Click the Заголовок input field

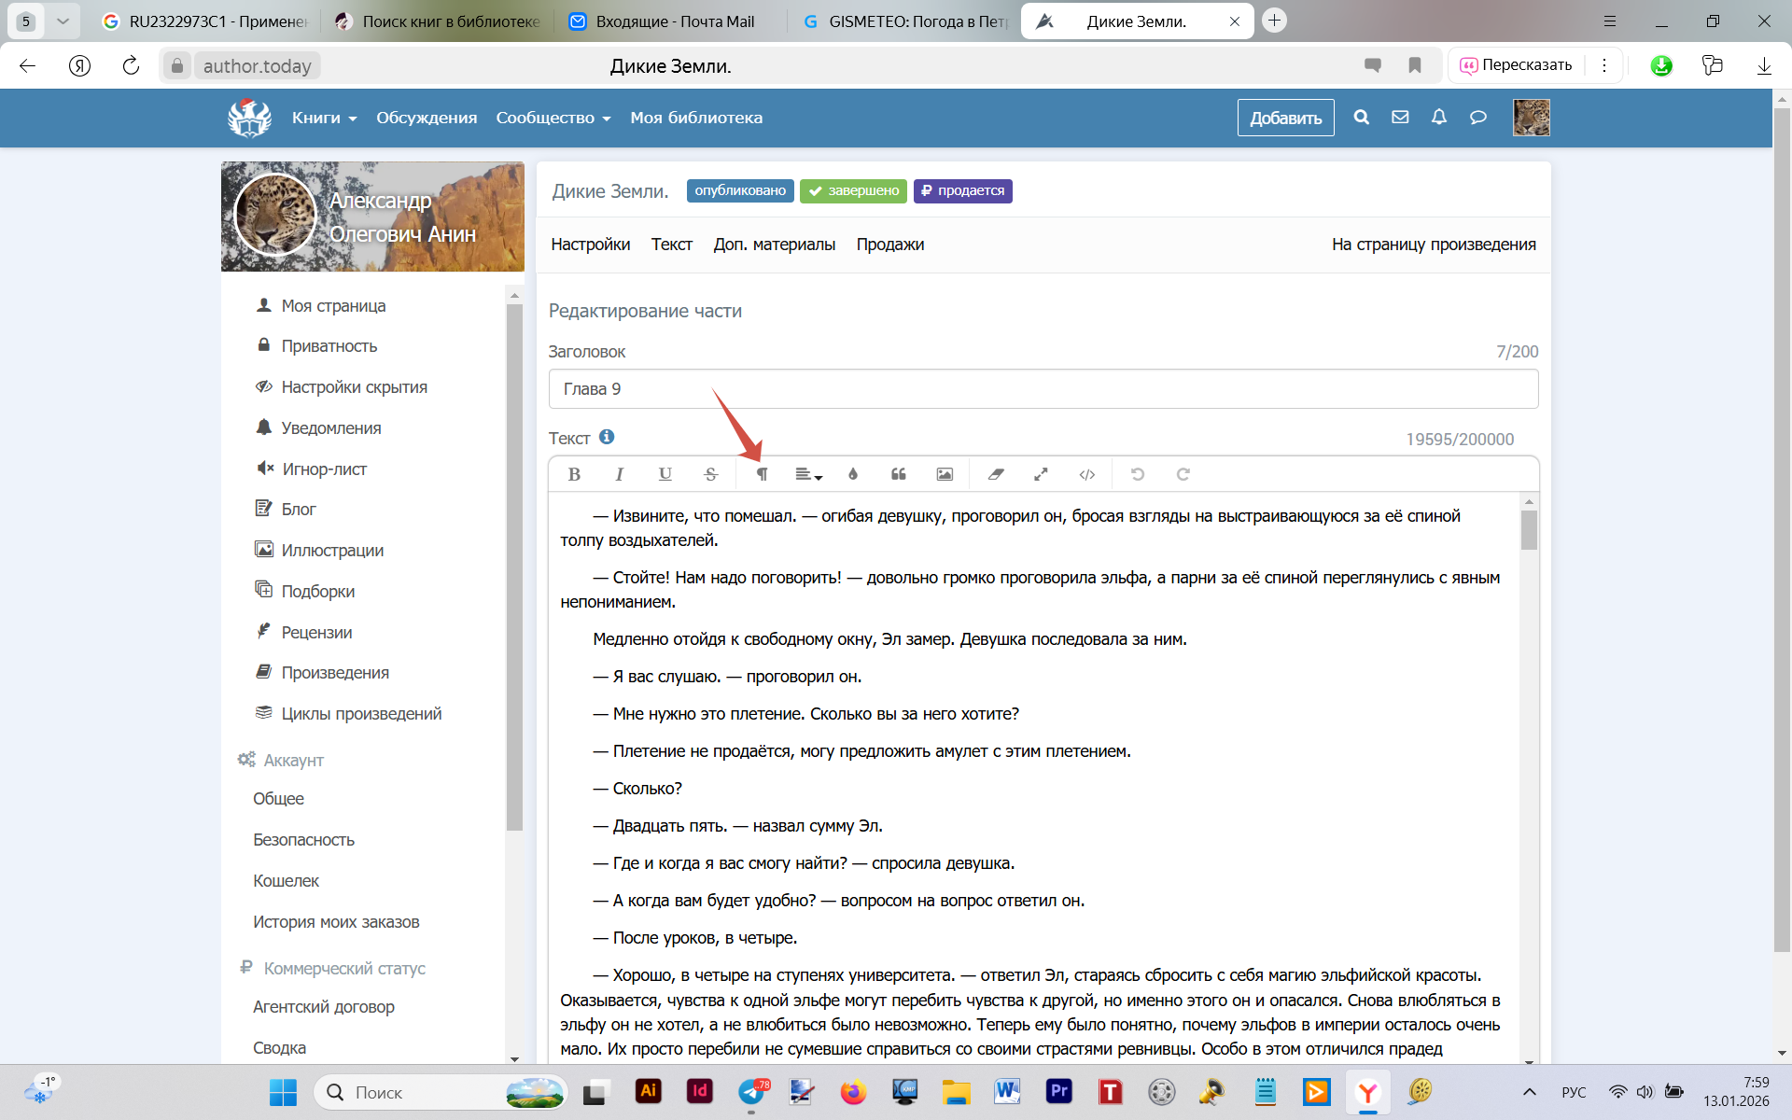click(x=1043, y=389)
